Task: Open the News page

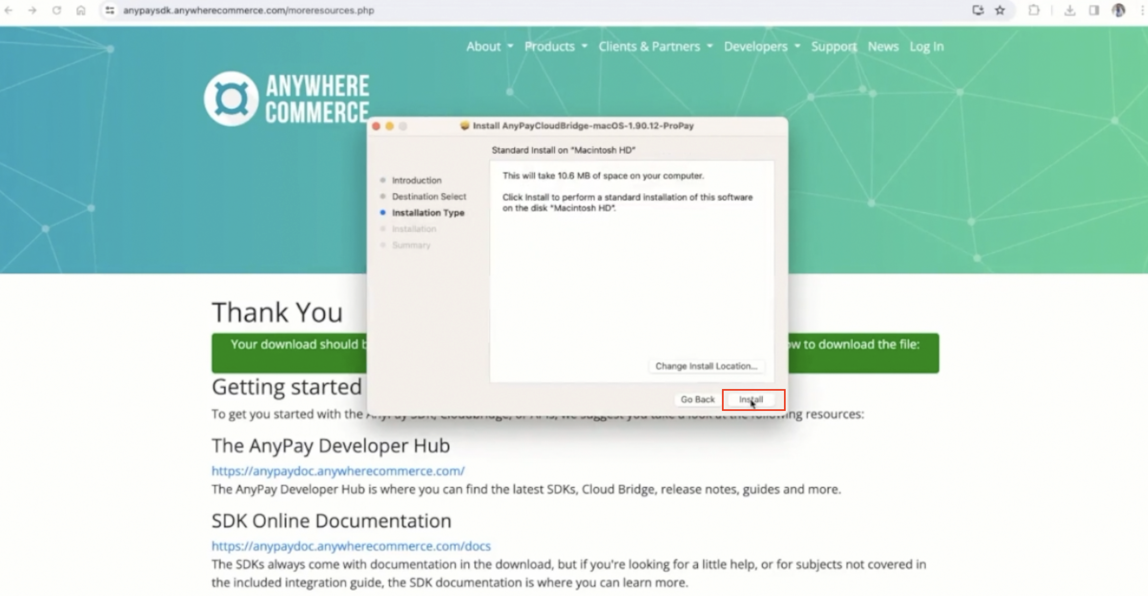Action: pyautogui.click(x=883, y=47)
